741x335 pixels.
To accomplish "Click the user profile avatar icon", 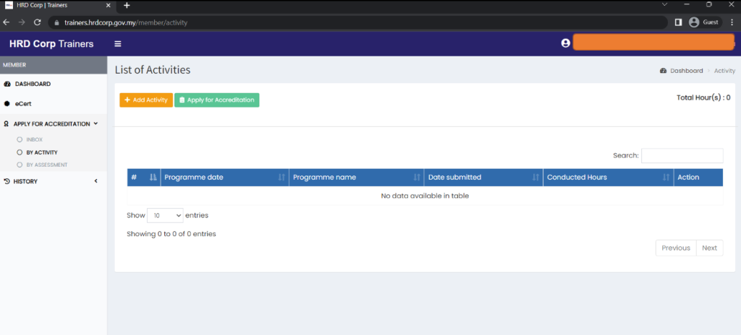I will [566, 43].
